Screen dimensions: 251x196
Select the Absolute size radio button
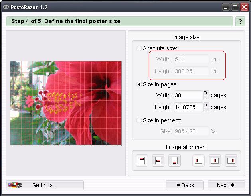pyautogui.click(x=139, y=48)
